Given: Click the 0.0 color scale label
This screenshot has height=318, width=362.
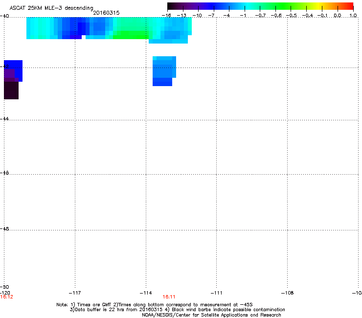Looking at the screenshot, I should pyautogui.click(x=338, y=16).
